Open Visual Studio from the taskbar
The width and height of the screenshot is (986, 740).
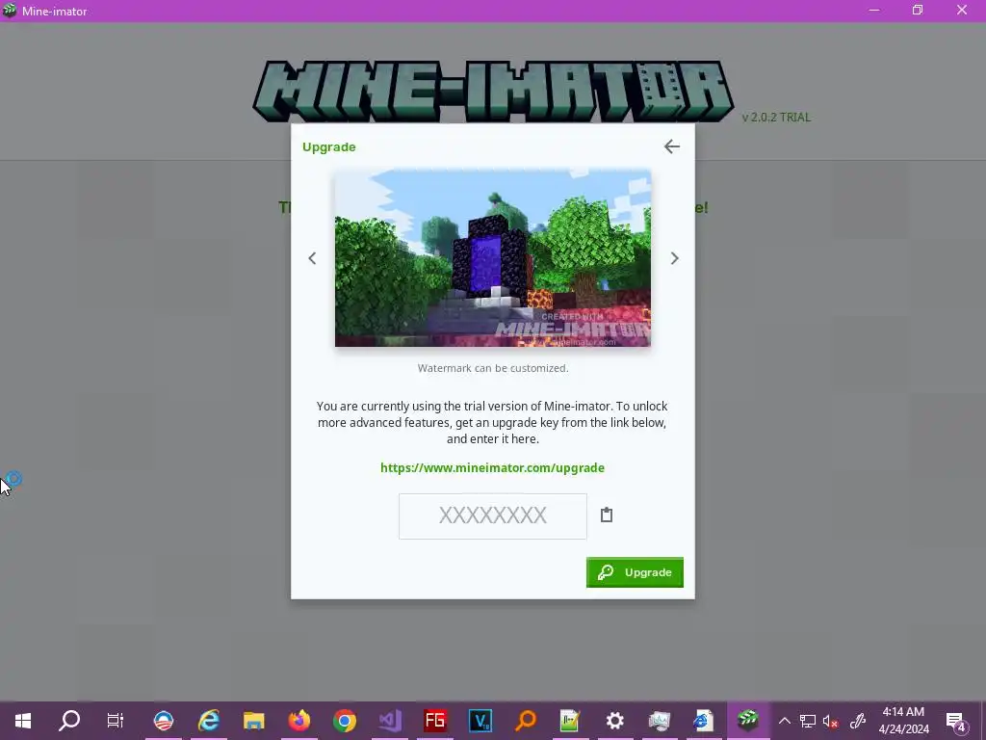click(x=390, y=720)
